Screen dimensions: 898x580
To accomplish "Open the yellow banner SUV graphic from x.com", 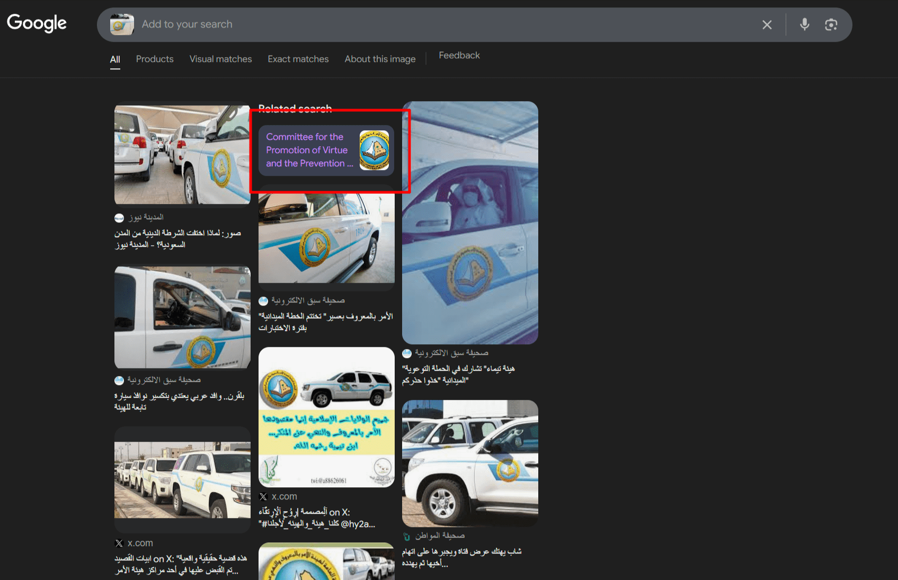I will [326, 417].
